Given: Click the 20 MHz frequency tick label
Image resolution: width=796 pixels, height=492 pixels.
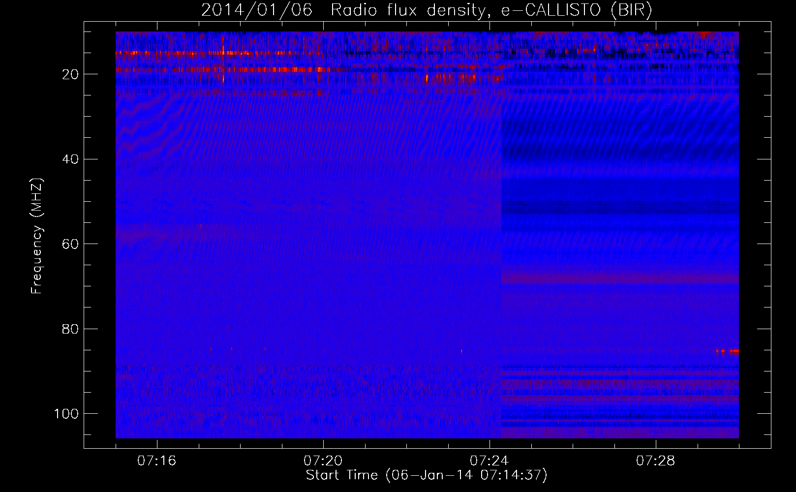Looking at the screenshot, I should [x=70, y=74].
